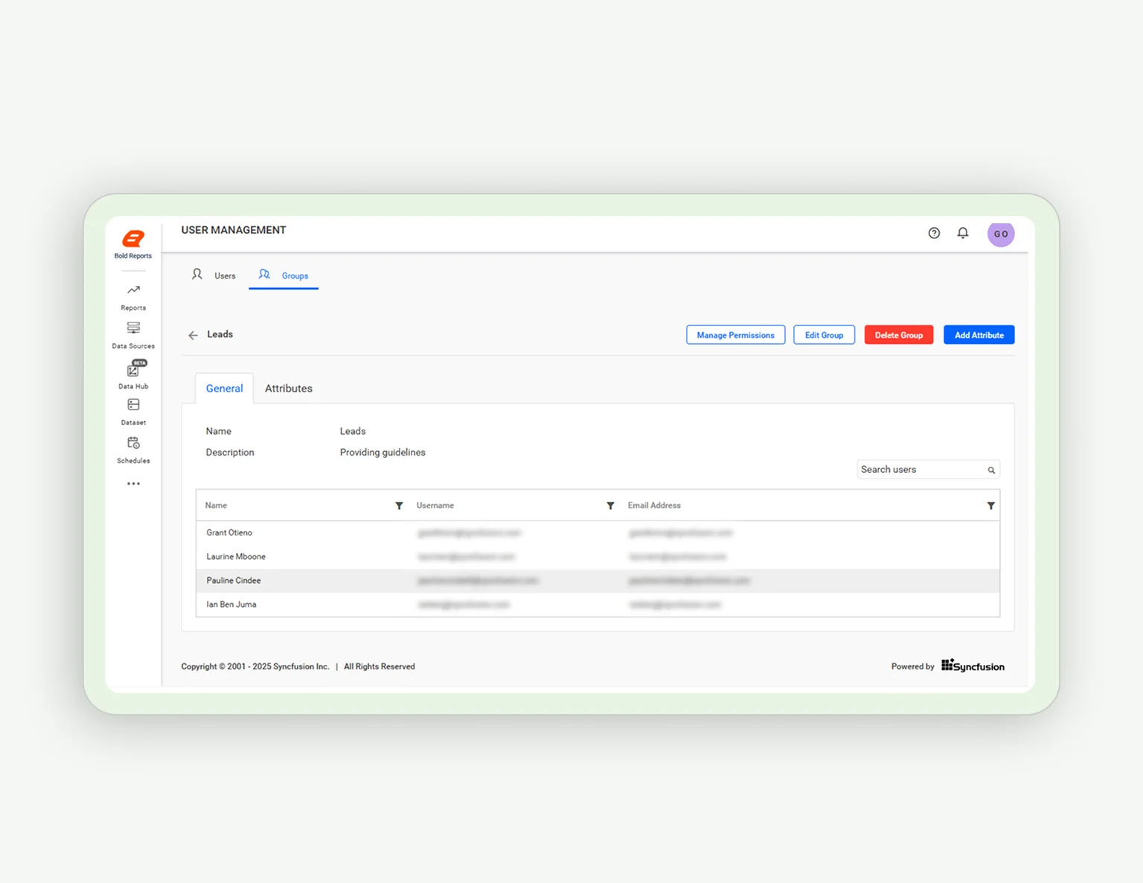The width and height of the screenshot is (1143, 883).
Task: Open Manage Permissions for the group
Action: coord(735,334)
